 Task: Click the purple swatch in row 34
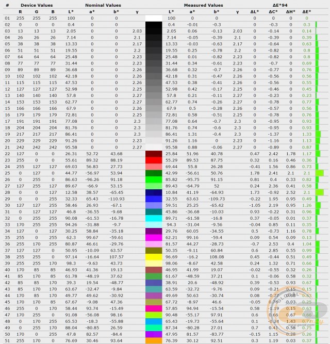click(x=154, y=231)
